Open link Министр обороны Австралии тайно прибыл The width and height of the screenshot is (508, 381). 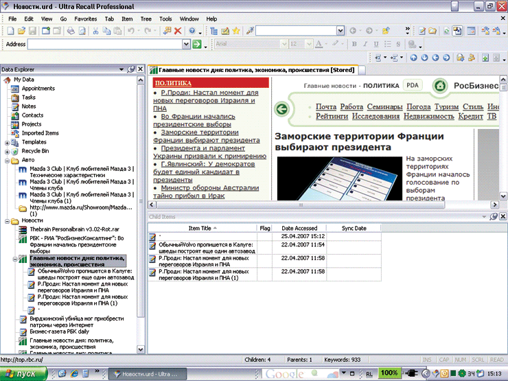(206, 192)
